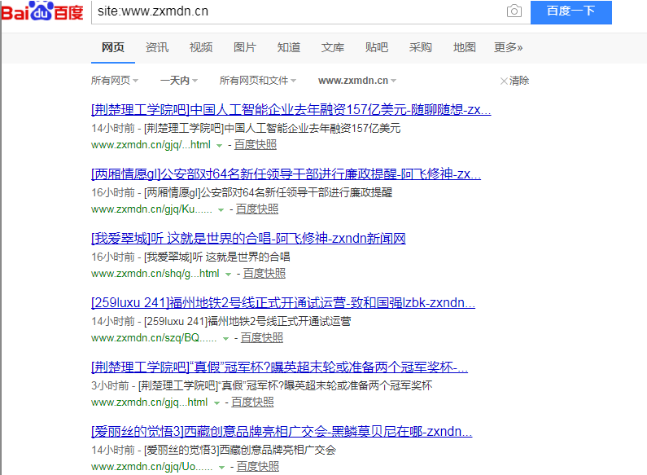Expand 更多» for more categories
Screen dimensions: 647x475
click(509, 47)
